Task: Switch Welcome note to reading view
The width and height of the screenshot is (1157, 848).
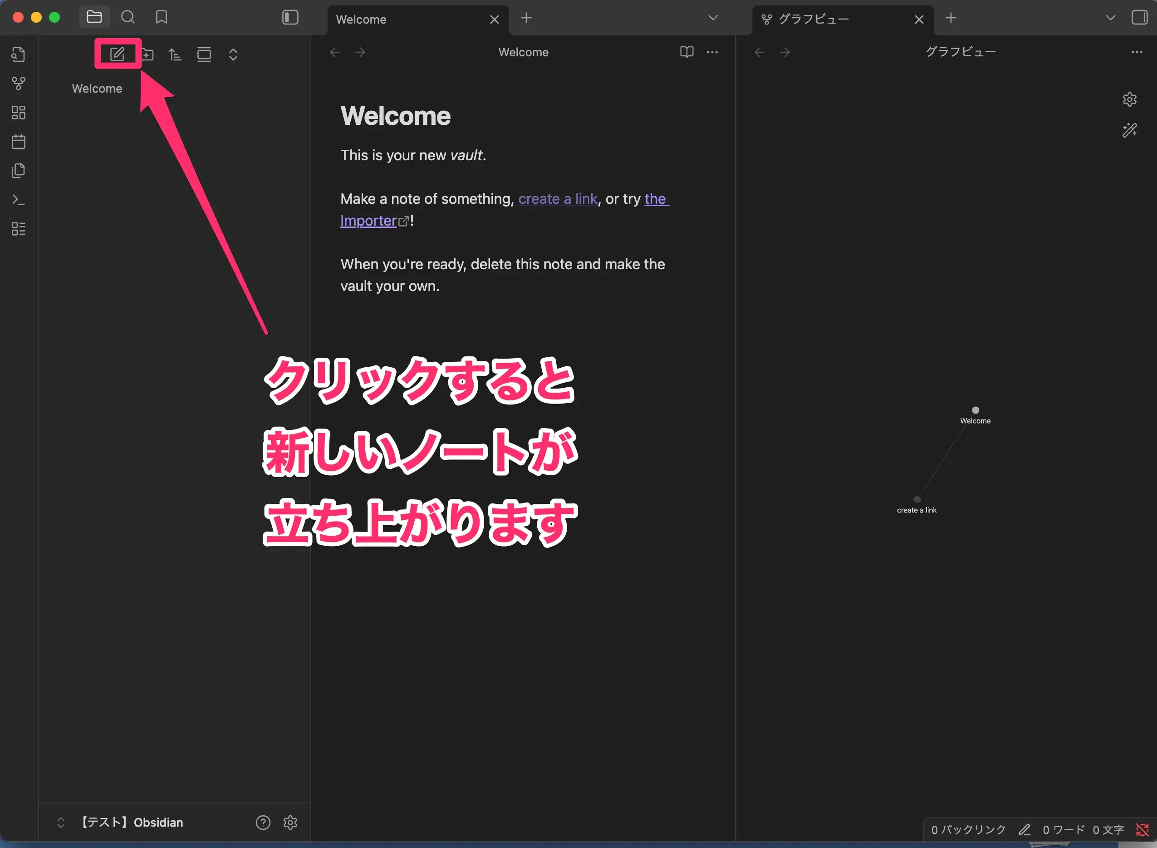Action: point(686,52)
